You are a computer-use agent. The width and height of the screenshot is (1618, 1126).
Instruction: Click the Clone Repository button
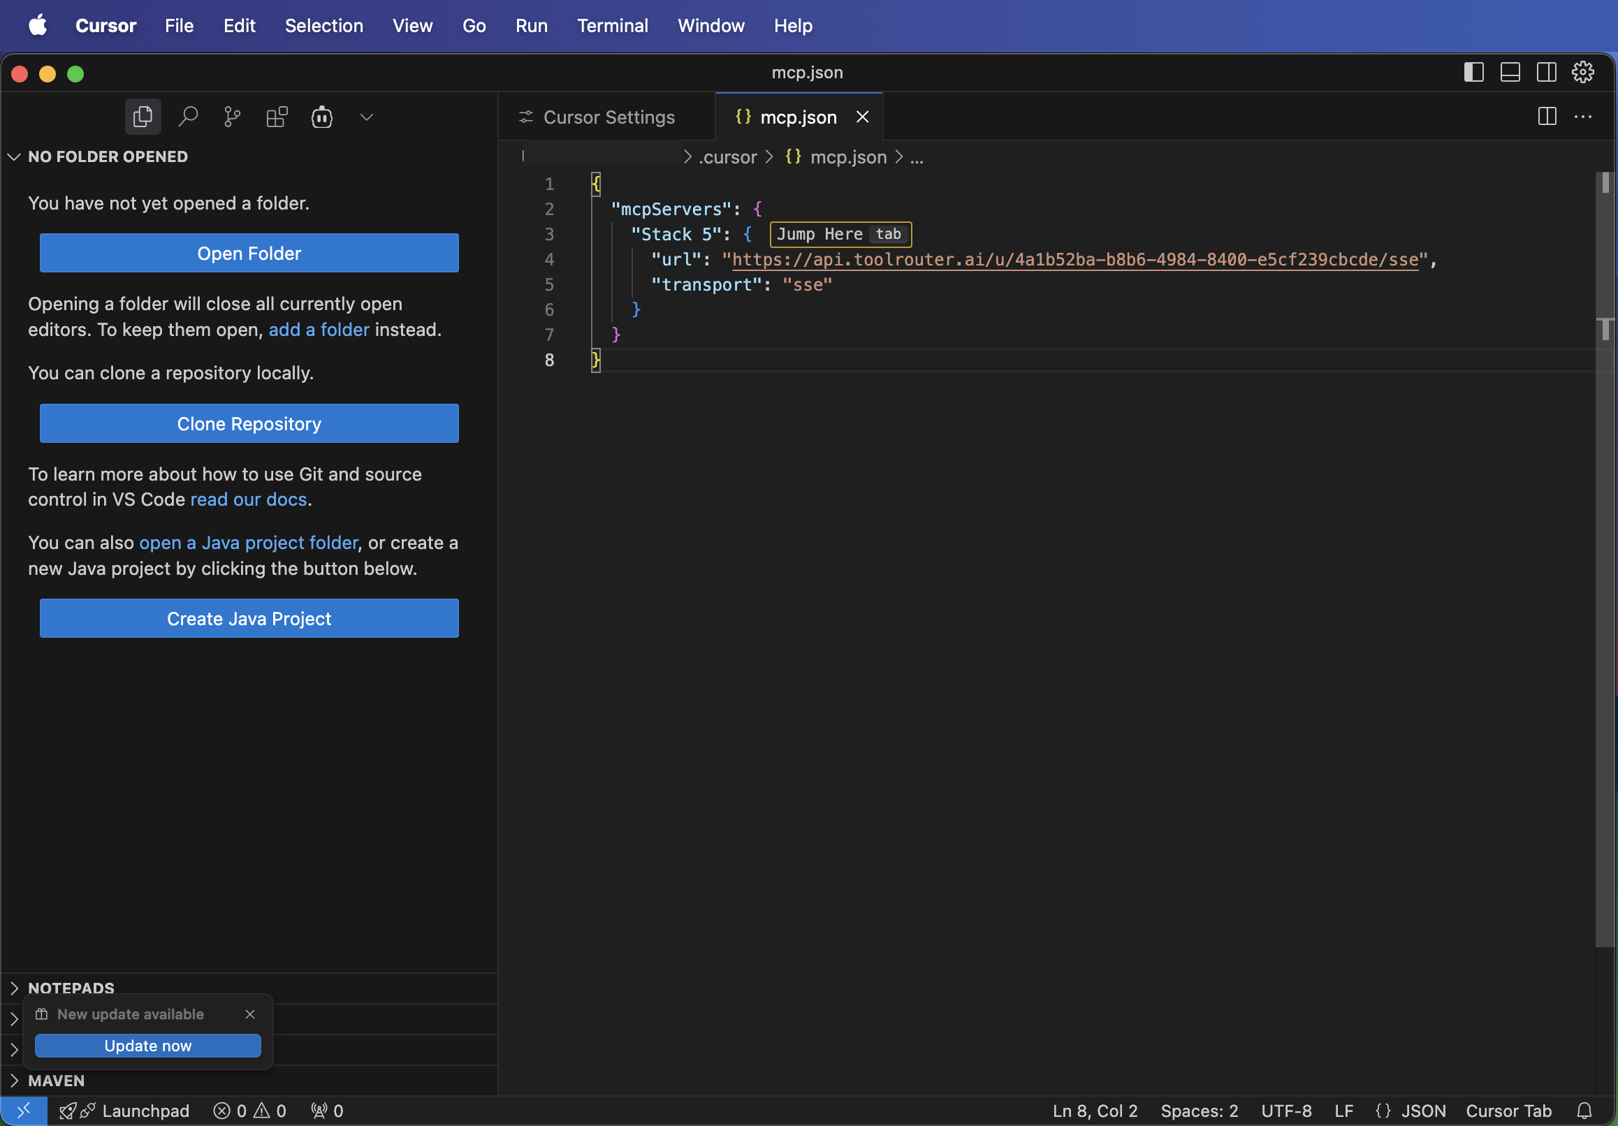pyautogui.click(x=249, y=423)
